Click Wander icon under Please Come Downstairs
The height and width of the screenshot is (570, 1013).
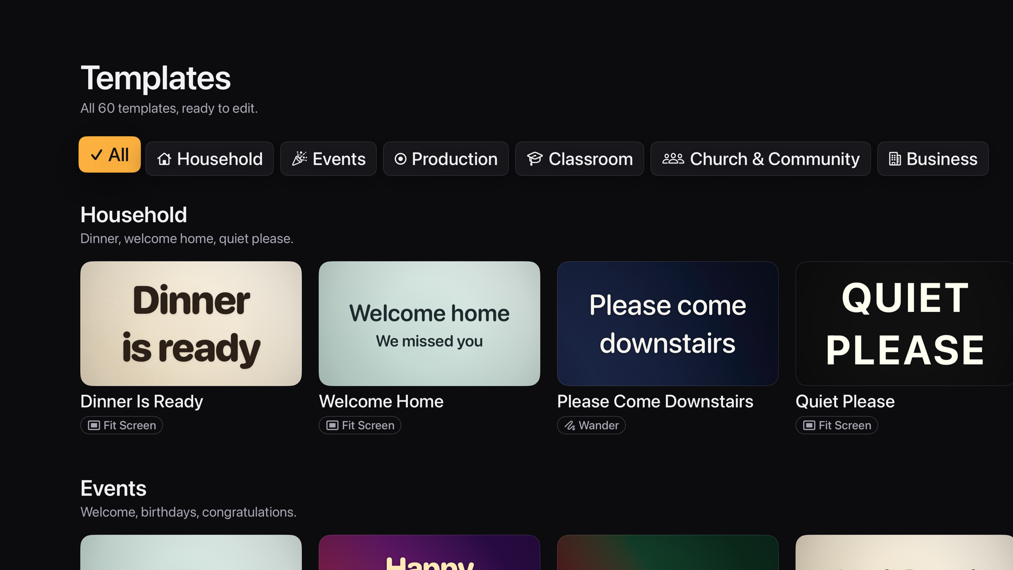click(x=570, y=425)
